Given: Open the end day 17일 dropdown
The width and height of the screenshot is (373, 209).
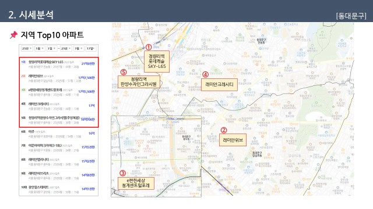Looking at the screenshot, I should coord(91,49).
